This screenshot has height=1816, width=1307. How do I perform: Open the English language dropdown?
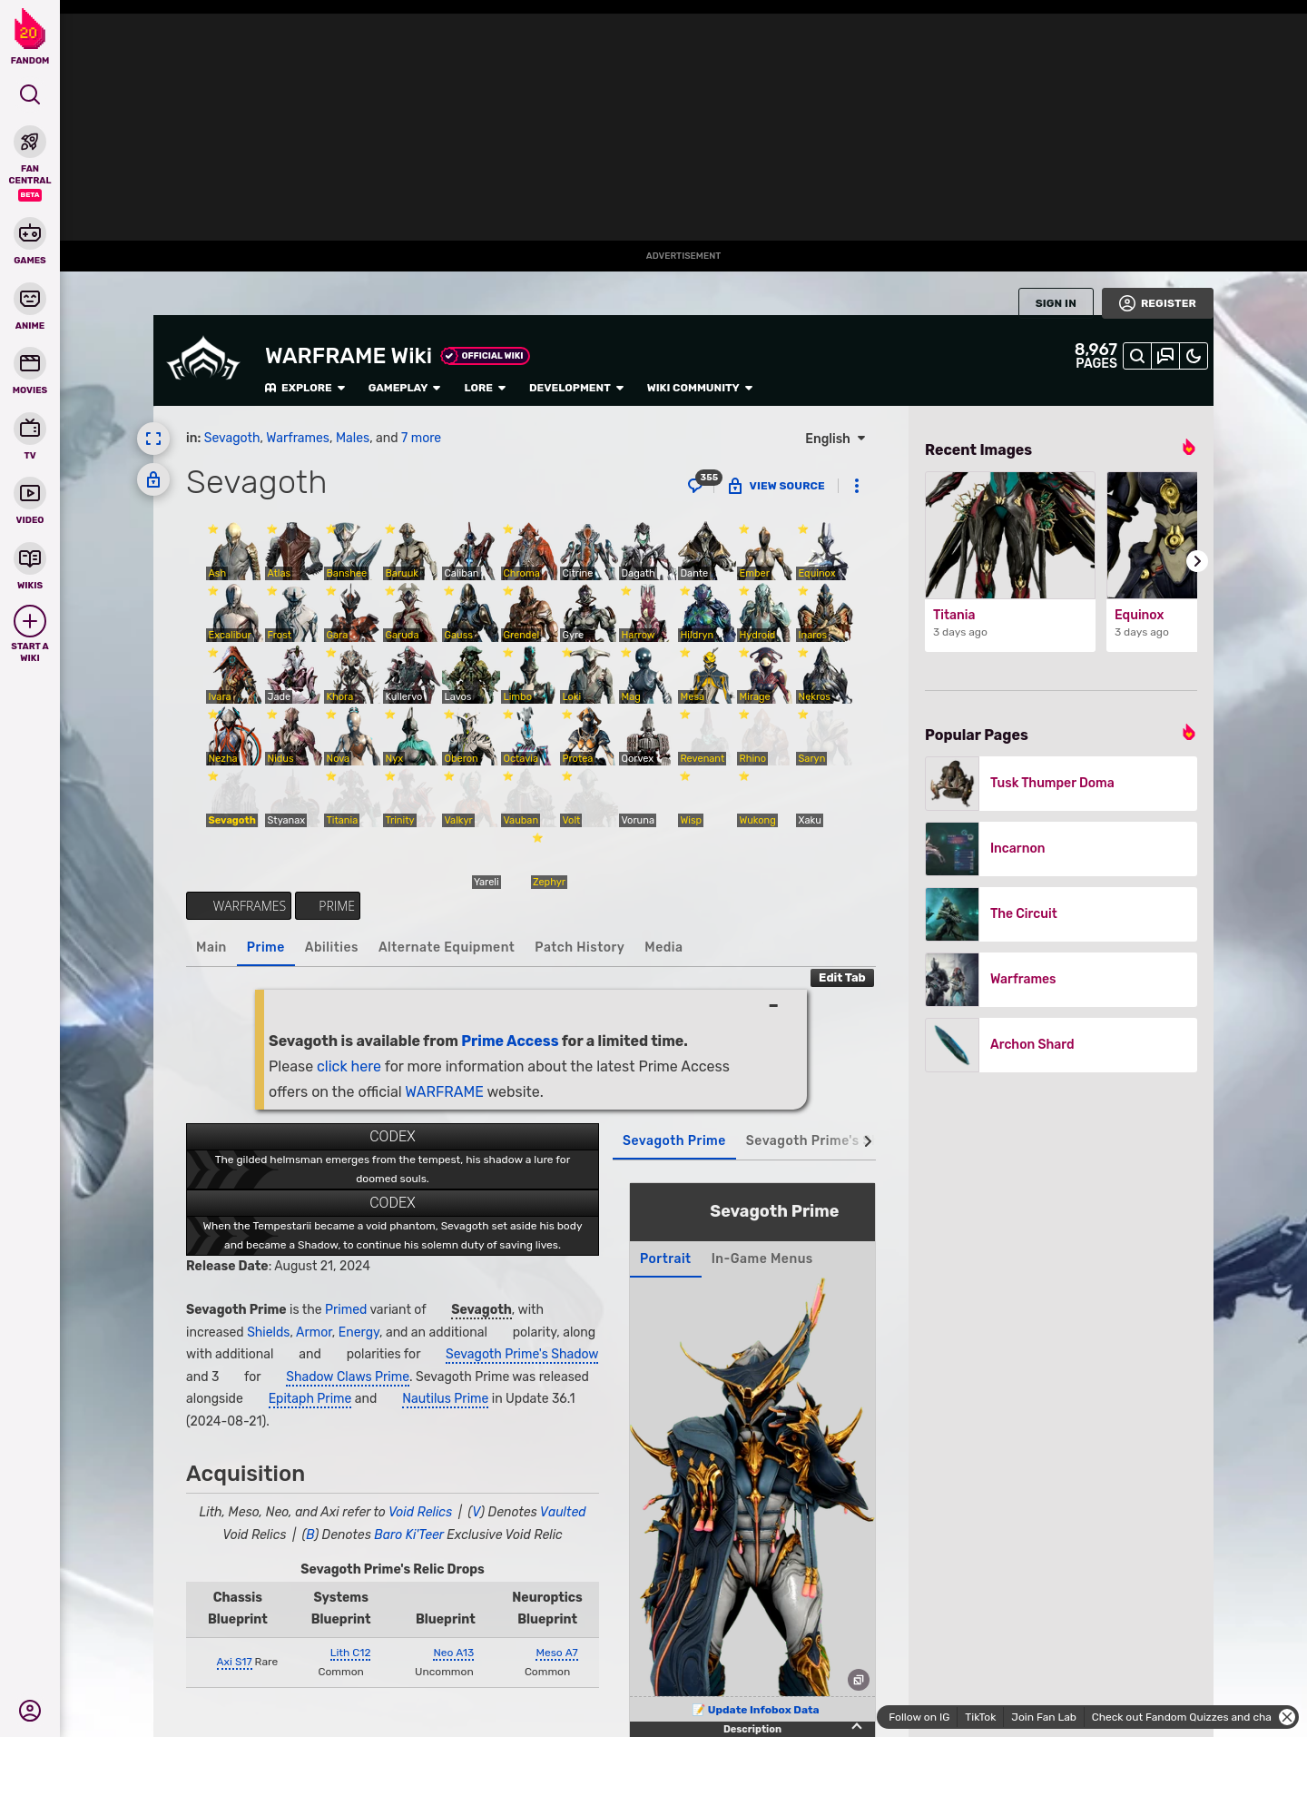click(835, 439)
